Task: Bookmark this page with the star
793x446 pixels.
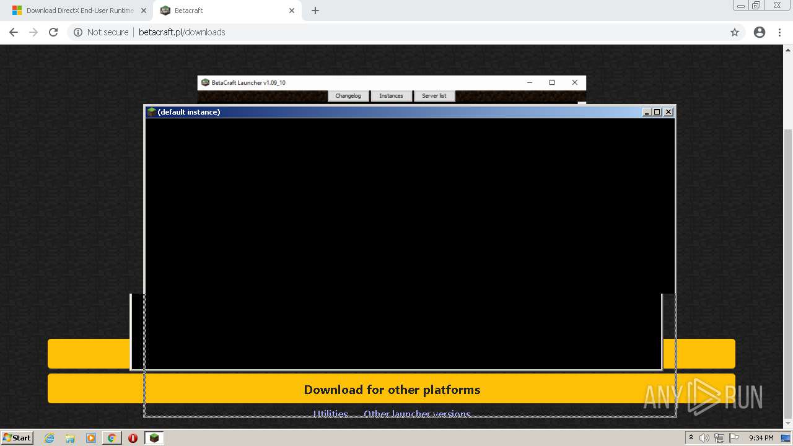Action: click(735, 32)
